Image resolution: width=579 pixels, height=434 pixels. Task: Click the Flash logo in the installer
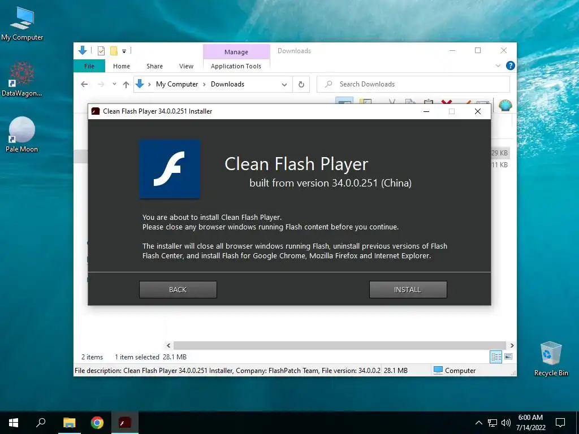pyautogui.click(x=170, y=169)
